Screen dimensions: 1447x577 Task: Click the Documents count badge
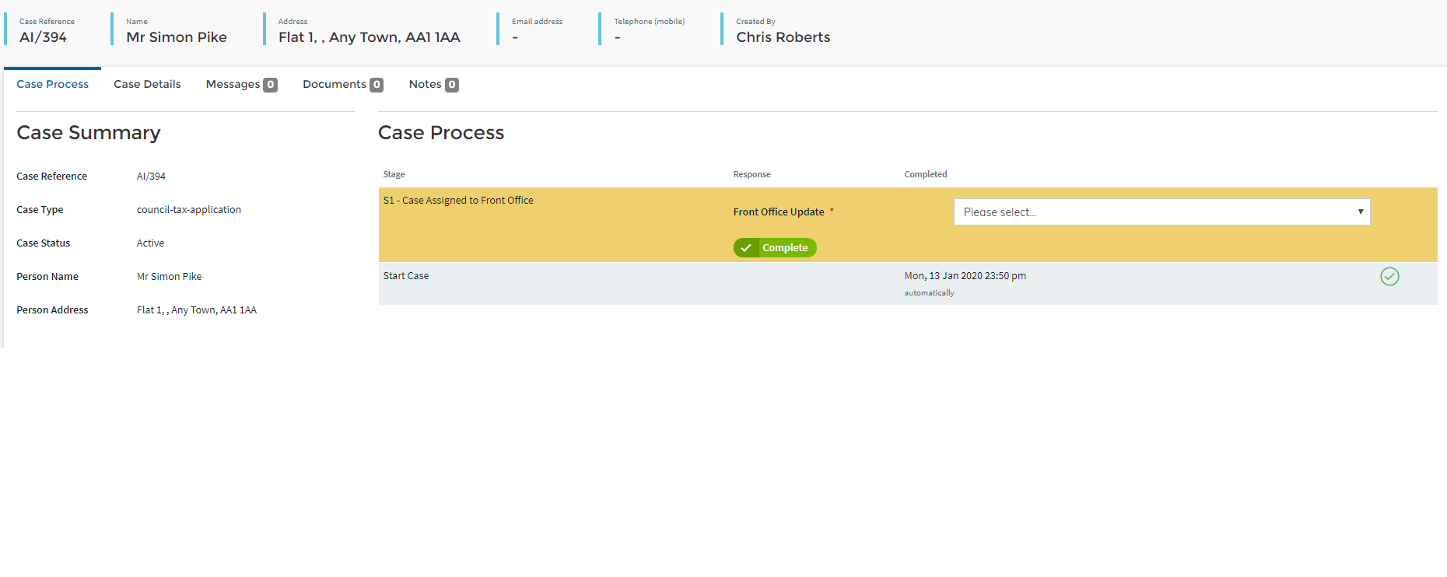pyautogui.click(x=377, y=85)
